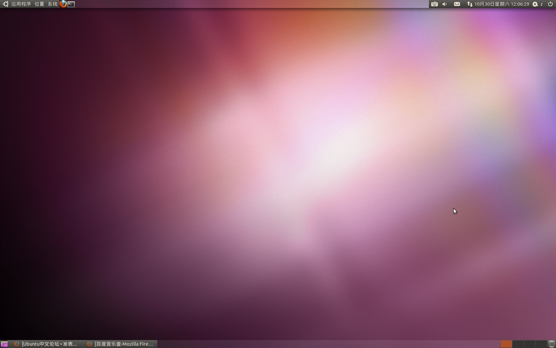This screenshot has height=348, width=556.
Task: Switch to the fourth workspace
Action: pyautogui.click(x=541, y=344)
